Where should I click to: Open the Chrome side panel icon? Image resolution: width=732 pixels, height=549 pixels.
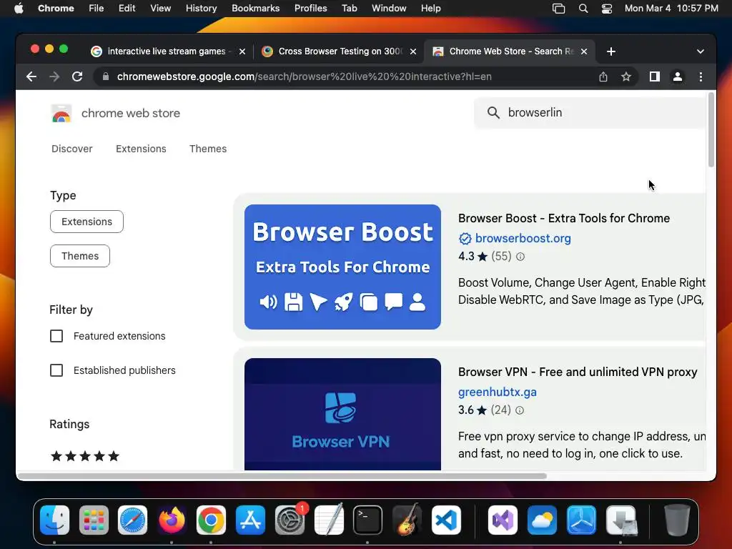(655, 76)
